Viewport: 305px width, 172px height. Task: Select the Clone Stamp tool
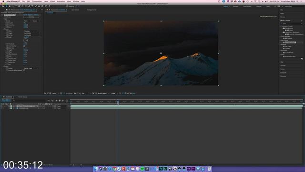pos(39,6)
